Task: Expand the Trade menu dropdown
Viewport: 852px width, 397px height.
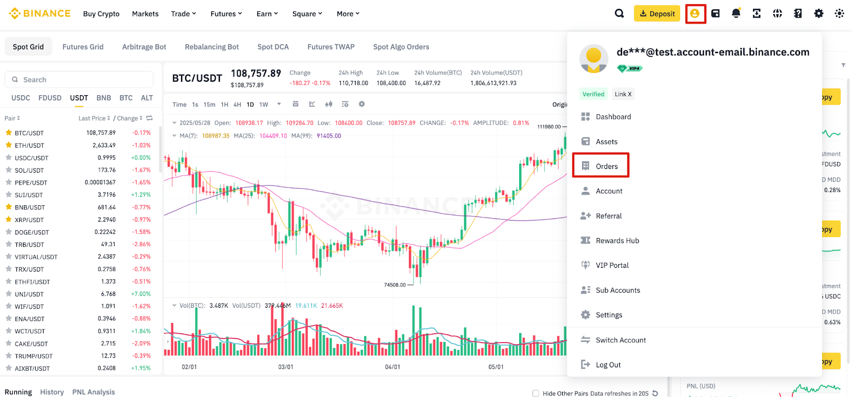Action: click(x=184, y=14)
